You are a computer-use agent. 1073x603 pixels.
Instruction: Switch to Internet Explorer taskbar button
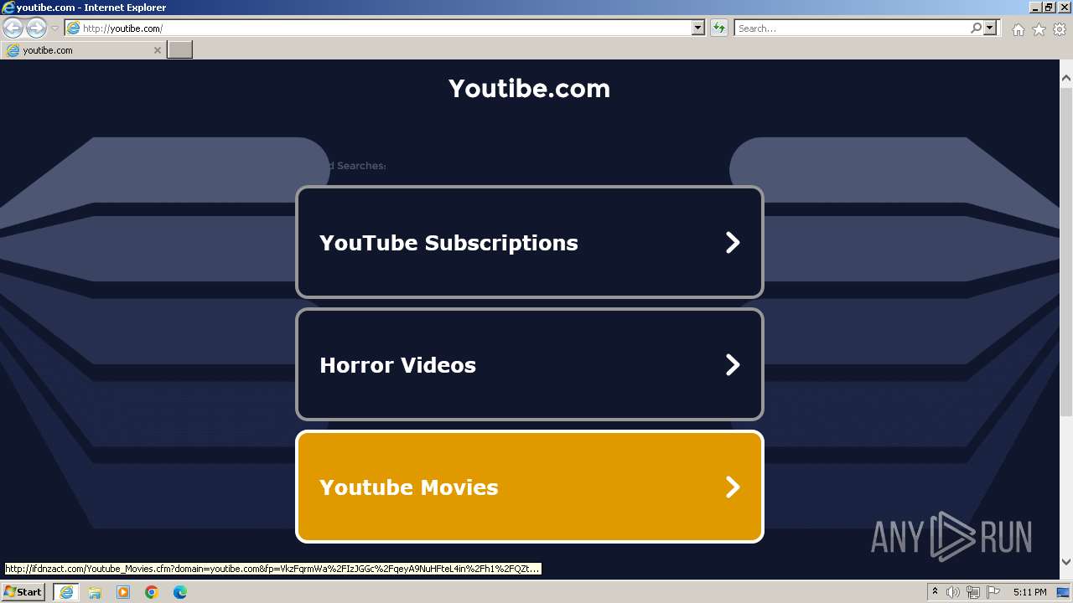point(66,592)
